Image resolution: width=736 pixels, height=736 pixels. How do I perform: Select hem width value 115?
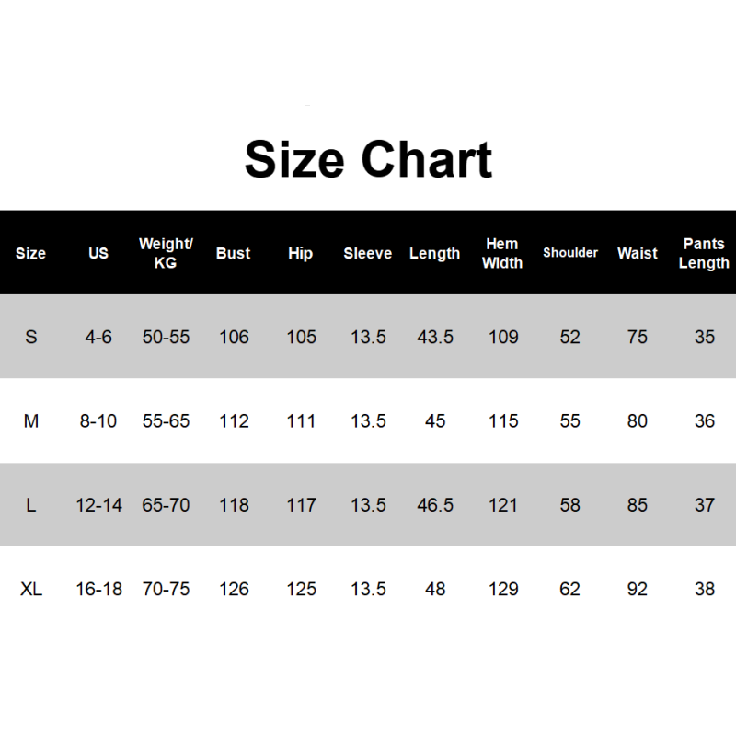[503, 421]
